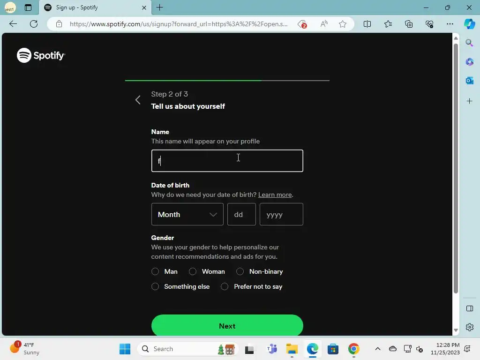
Task: Show hidden system tray icons chevron
Action: (378, 349)
